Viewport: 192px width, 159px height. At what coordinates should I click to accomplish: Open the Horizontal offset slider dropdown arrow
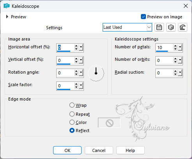pyautogui.click(x=81, y=48)
